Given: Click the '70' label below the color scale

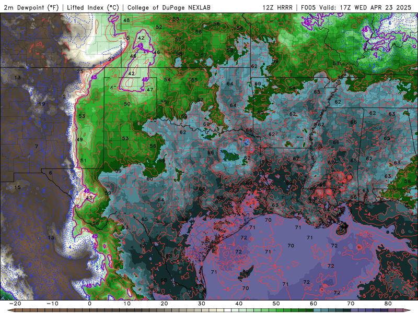Looking at the screenshot, I should click(x=351, y=304).
